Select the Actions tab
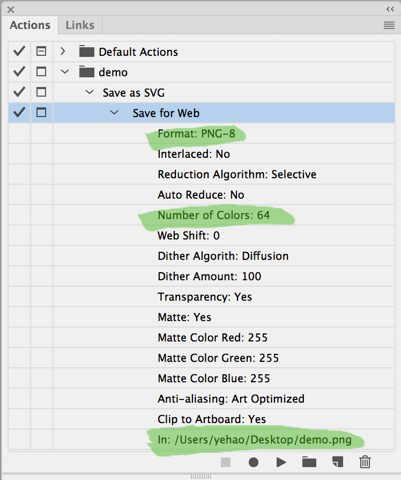Screen dimensions: 401x480 pyautogui.click(x=30, y=25)
